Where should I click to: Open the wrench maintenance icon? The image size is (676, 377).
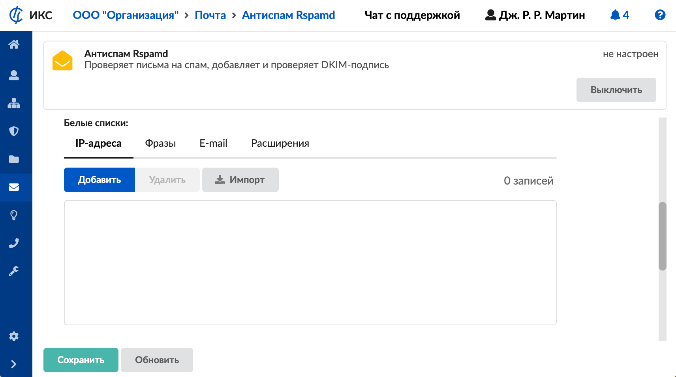tap(14, 271)
